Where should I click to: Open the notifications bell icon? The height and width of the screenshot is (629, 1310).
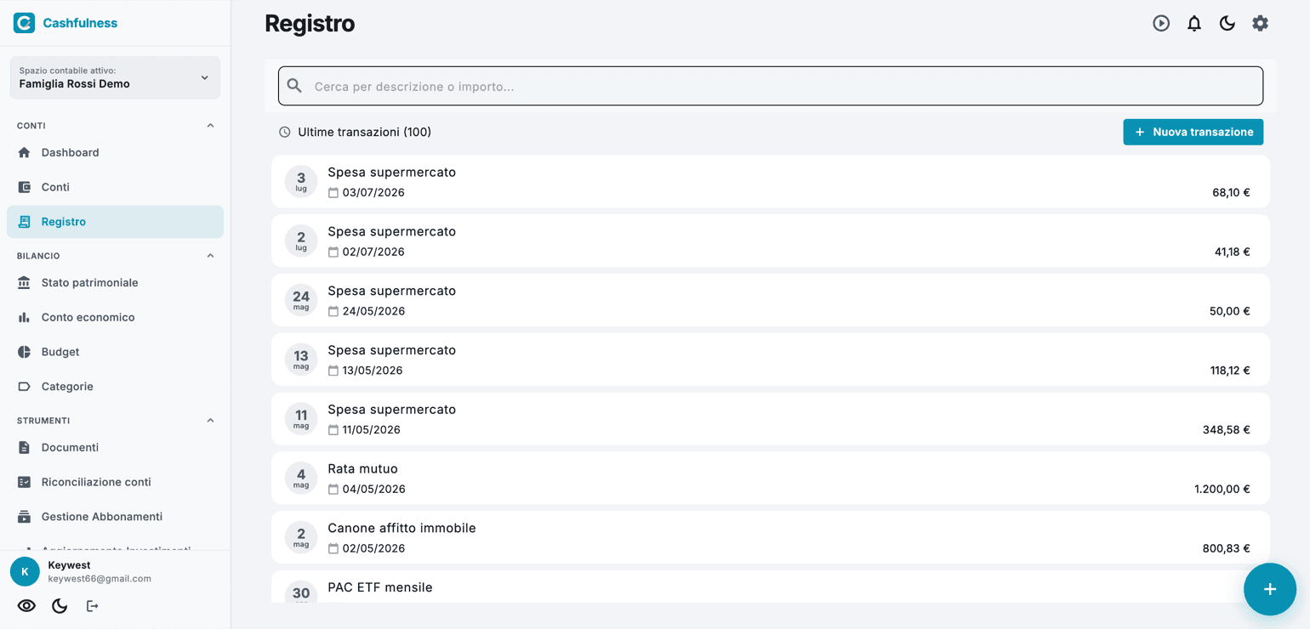point(1194,23)
